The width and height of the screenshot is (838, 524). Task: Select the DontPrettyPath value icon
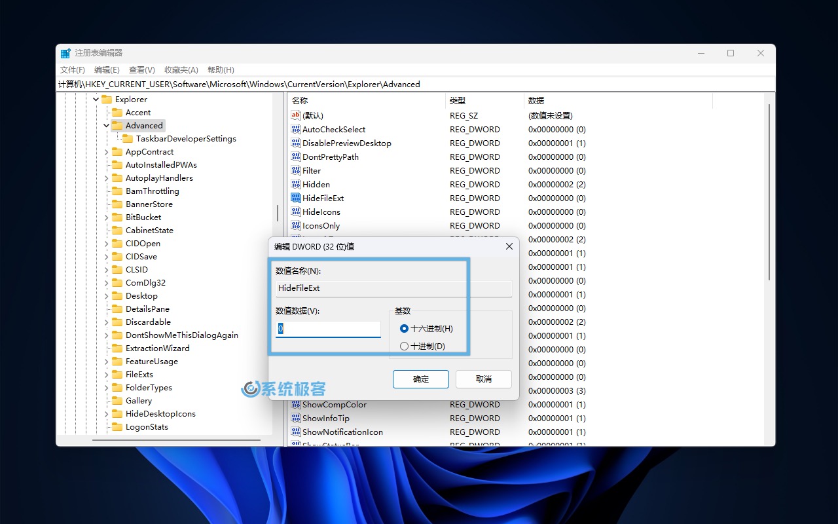[x=295, y=157]
